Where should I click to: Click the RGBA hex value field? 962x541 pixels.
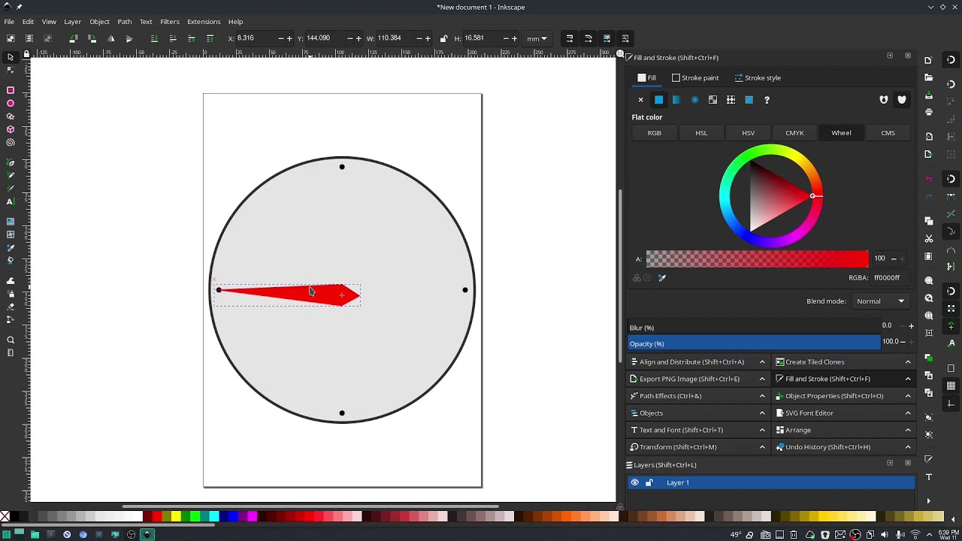[891, 278]
